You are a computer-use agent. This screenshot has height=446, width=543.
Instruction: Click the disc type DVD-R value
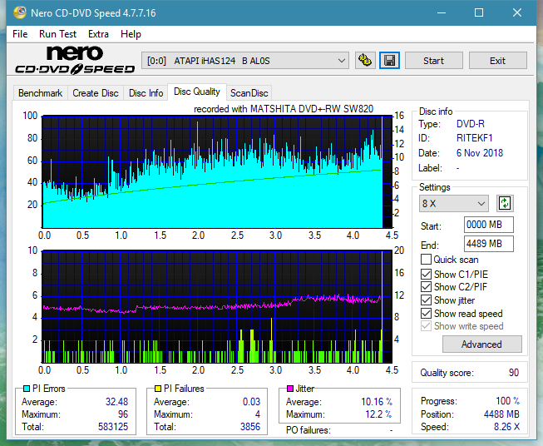click(471, 124)
